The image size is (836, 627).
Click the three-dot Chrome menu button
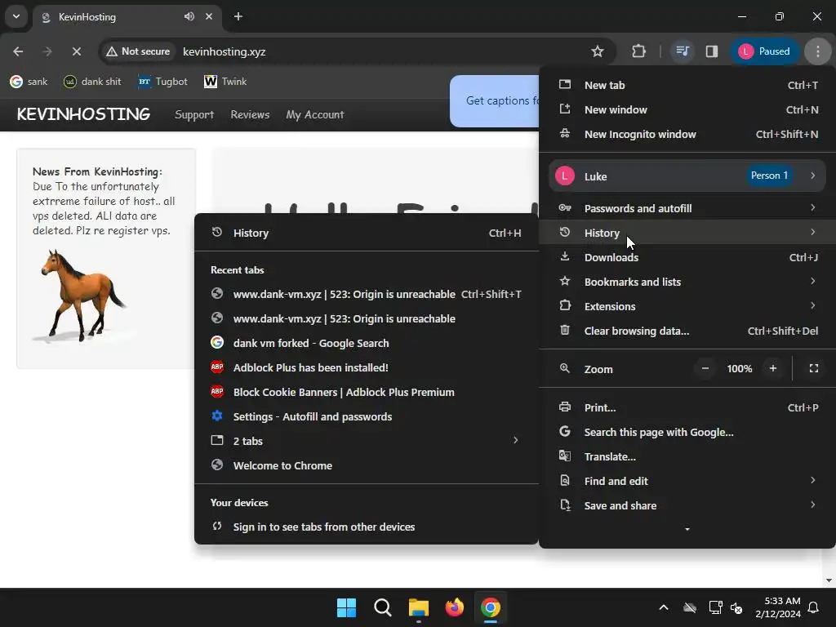(818, 51)
